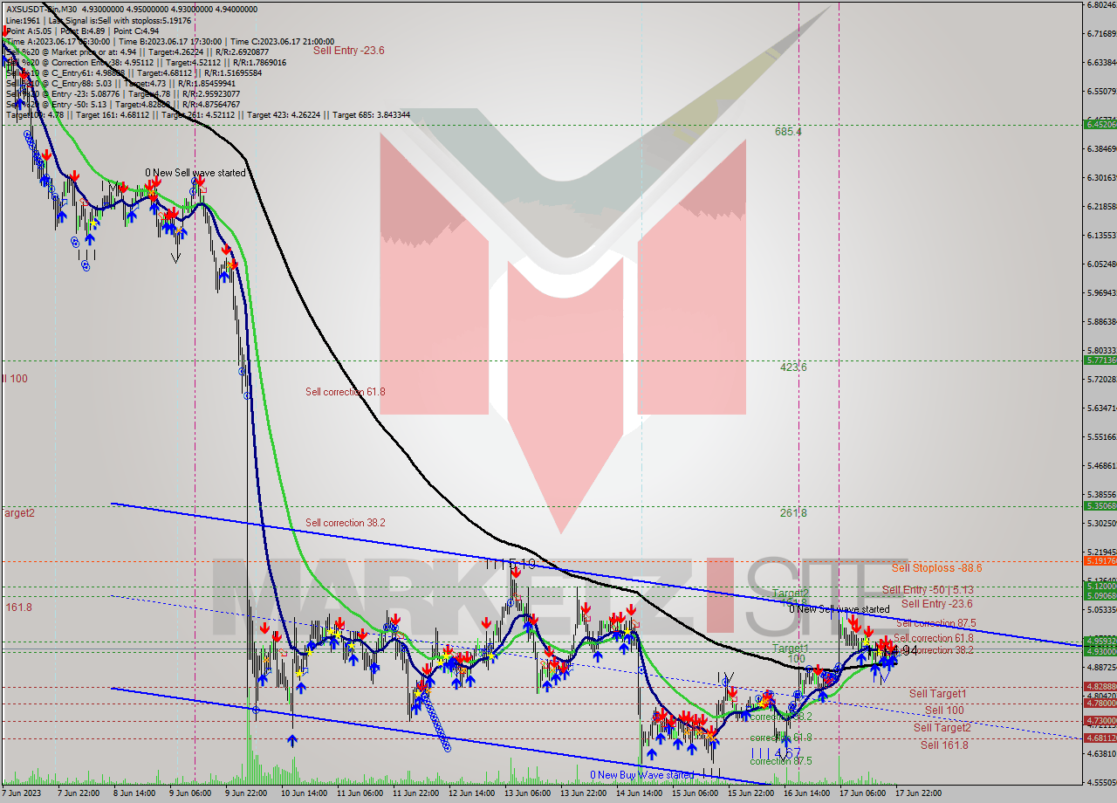The width and height of the screenshot is (1117, 803).
Task: Select the 'Sell Stoploss -88.6' label
Action: pyautogui.click(x=936, y=568)
